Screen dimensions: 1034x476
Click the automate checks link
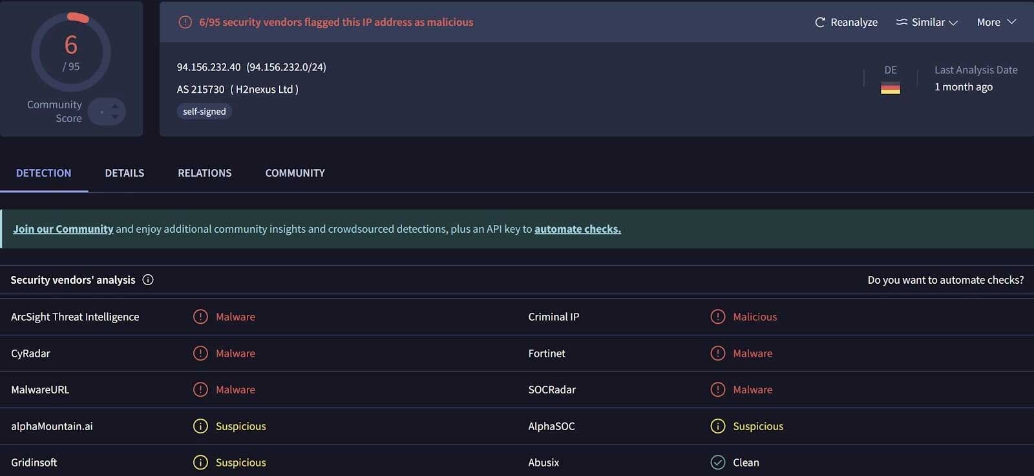pos(576,228)
